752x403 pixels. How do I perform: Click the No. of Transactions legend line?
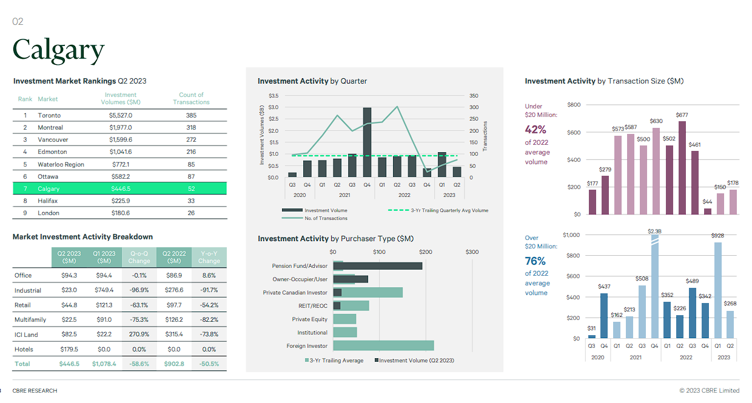click(x=292, y=218)
